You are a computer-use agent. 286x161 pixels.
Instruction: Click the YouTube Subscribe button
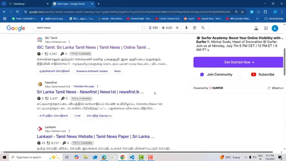pos(262,75)
